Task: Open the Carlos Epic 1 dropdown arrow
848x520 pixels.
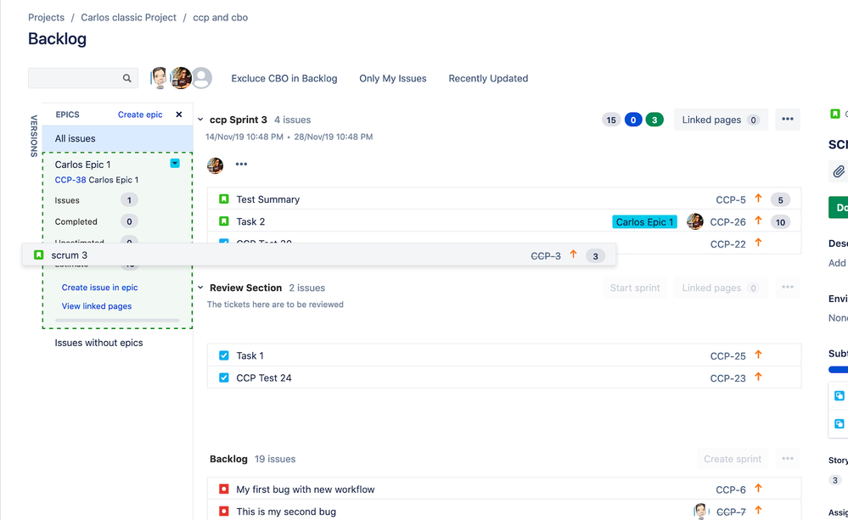Action: click(175, 163)
